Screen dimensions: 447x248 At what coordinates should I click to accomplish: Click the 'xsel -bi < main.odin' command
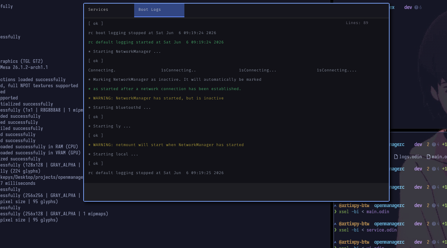364,212
